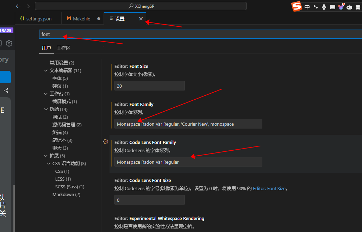Select 截屏模式 (1) in the tree
The image size is (362, 232).
pos(65,102)
